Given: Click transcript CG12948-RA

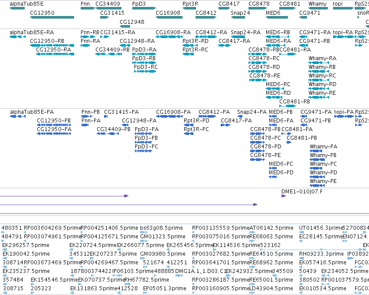Looking at the screenshot, I should [x=137, y=41].
